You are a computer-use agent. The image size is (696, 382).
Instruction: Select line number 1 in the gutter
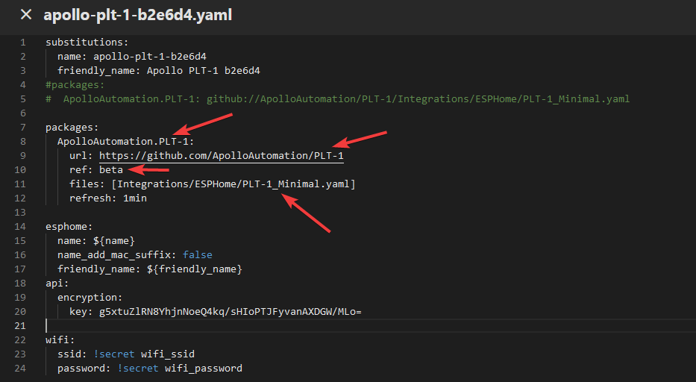(23, 42)
